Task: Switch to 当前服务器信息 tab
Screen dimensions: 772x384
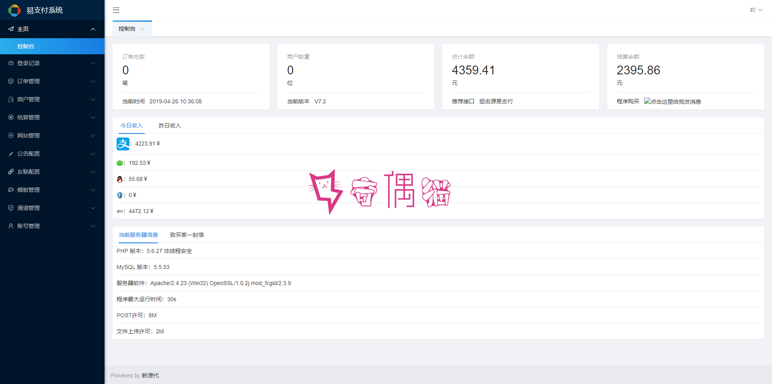Action: [x=138, y=235]
